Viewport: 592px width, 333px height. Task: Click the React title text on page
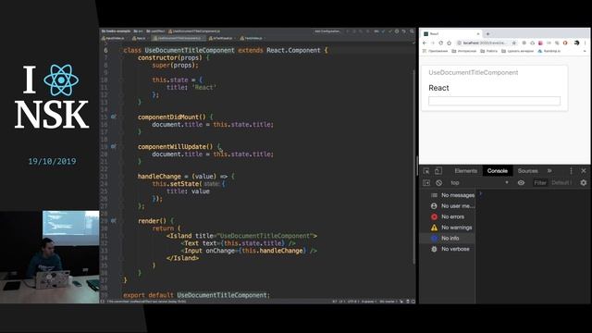pyautogui.click(x=438, y=88)
